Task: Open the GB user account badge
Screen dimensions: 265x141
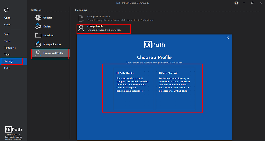Action: click(x=236, y=3)
